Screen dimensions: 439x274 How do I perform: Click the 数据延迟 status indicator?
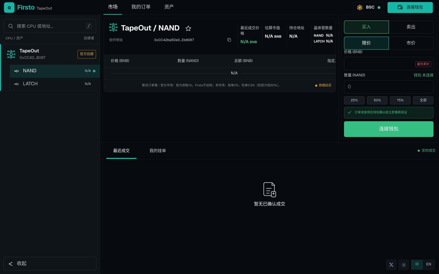pos(323,85)
